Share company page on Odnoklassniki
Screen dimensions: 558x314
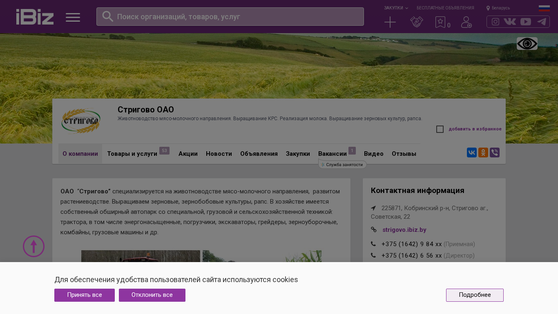pos(483,153)
